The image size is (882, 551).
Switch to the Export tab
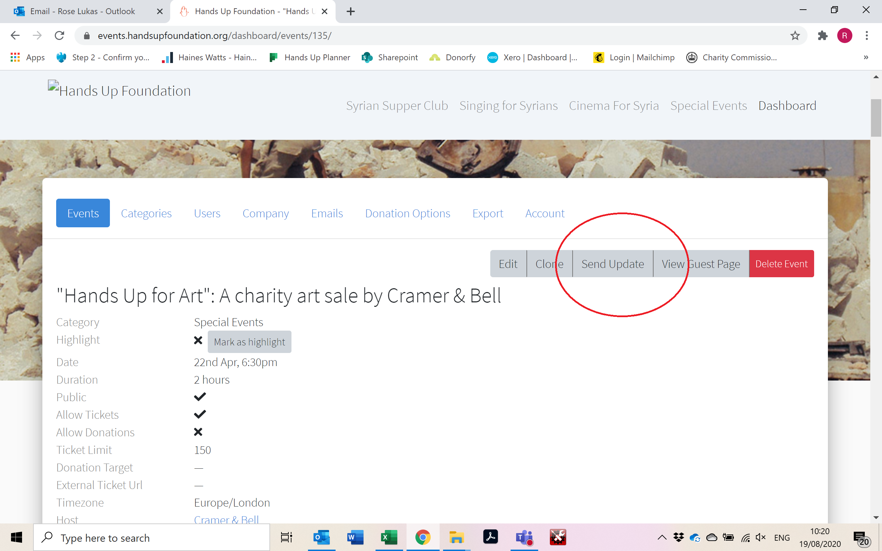tap(488, 213)
